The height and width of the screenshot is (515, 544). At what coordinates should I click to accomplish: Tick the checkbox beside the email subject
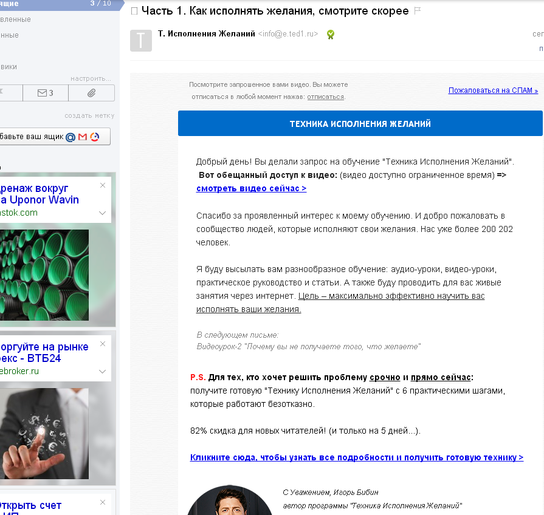click(134, 11)
